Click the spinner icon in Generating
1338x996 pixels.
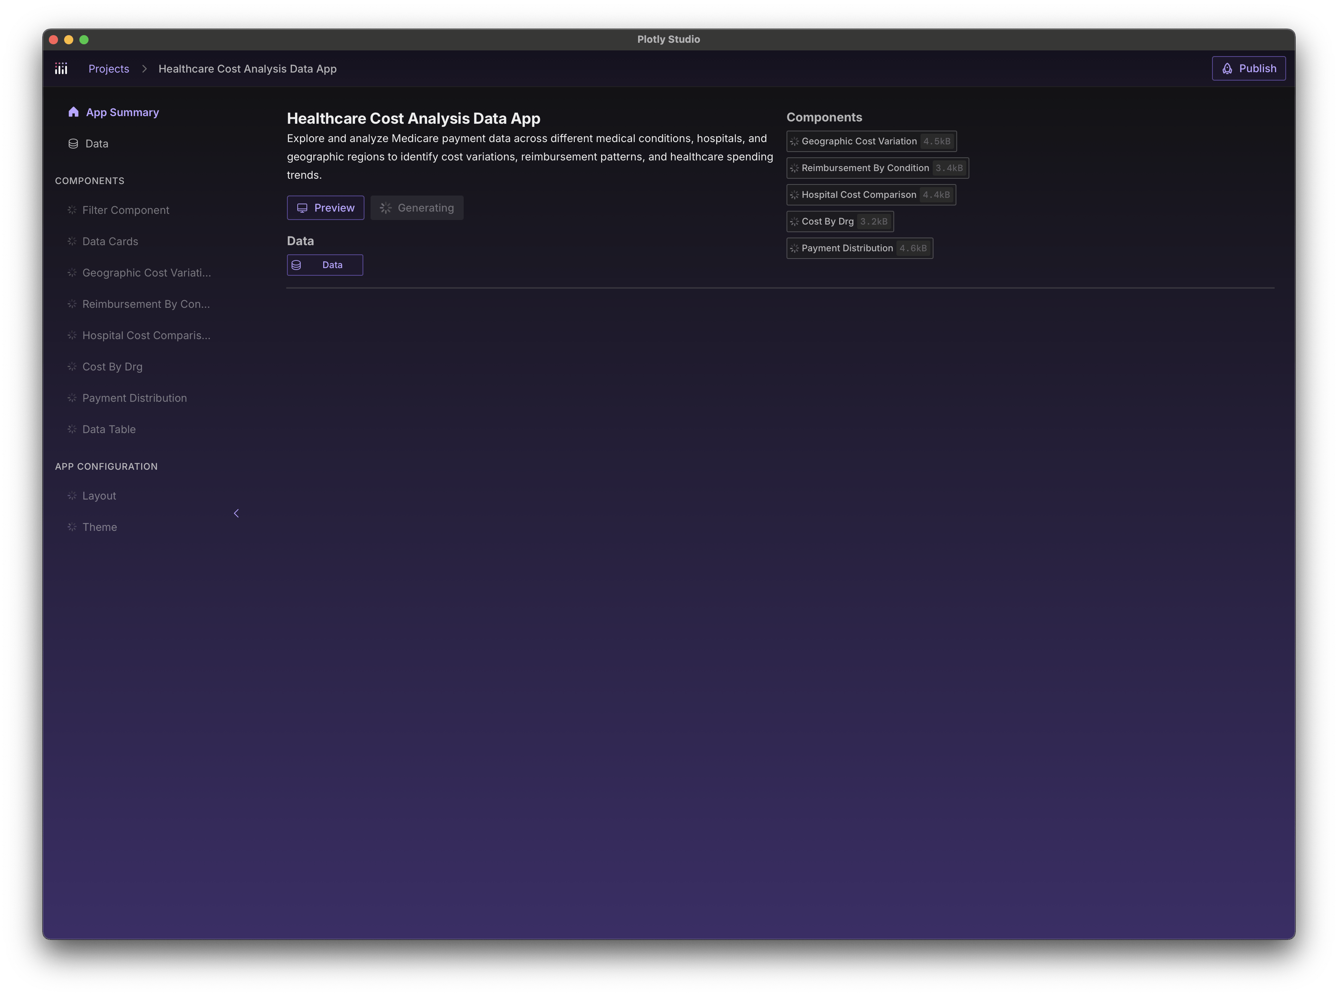coord(385,208)
